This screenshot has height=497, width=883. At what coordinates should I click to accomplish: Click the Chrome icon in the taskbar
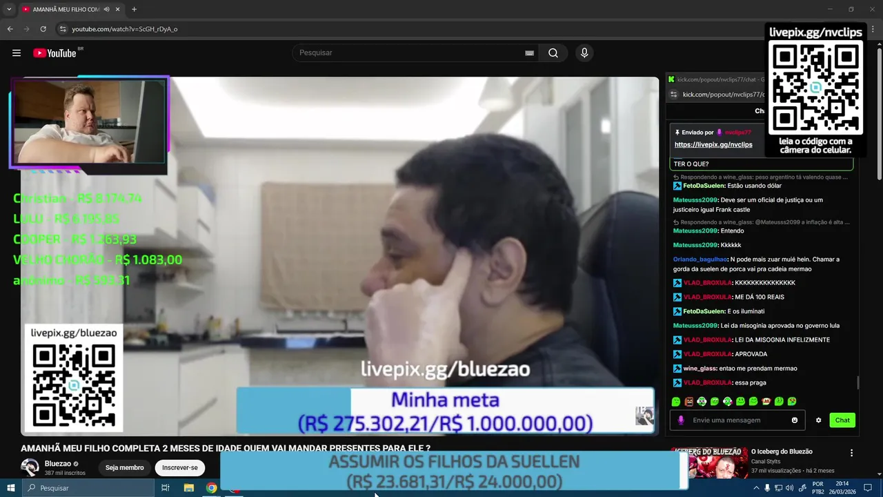click(211, 488)
